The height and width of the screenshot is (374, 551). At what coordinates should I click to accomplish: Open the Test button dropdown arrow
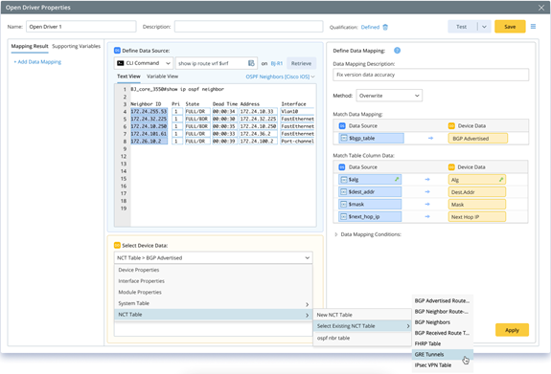(484, 27)
